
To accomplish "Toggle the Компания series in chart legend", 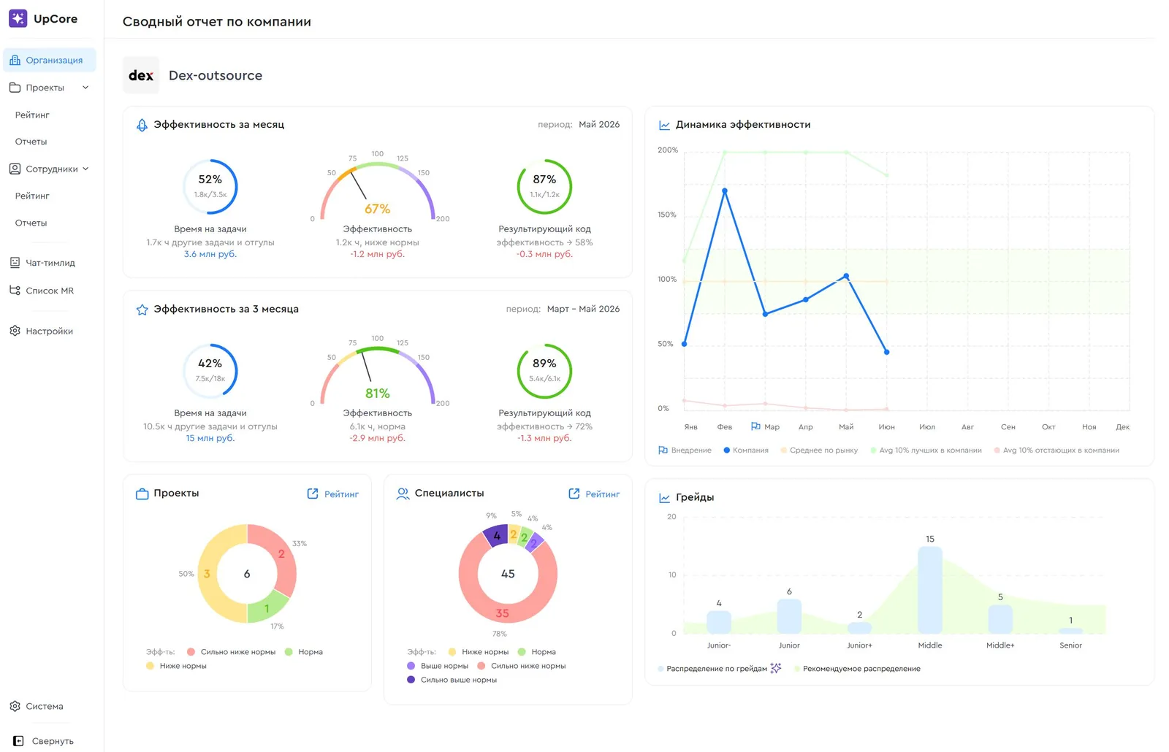I will 746,450.
